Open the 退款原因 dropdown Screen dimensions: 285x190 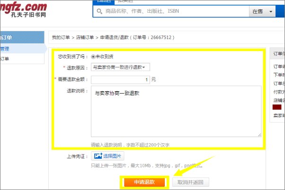[x=120, y=67]
